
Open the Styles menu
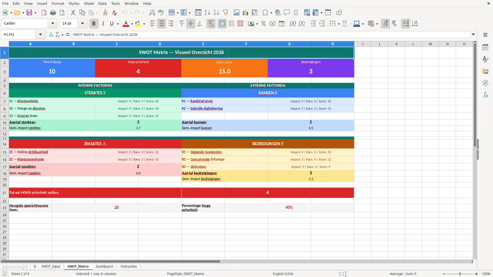(x=74, y=3)
